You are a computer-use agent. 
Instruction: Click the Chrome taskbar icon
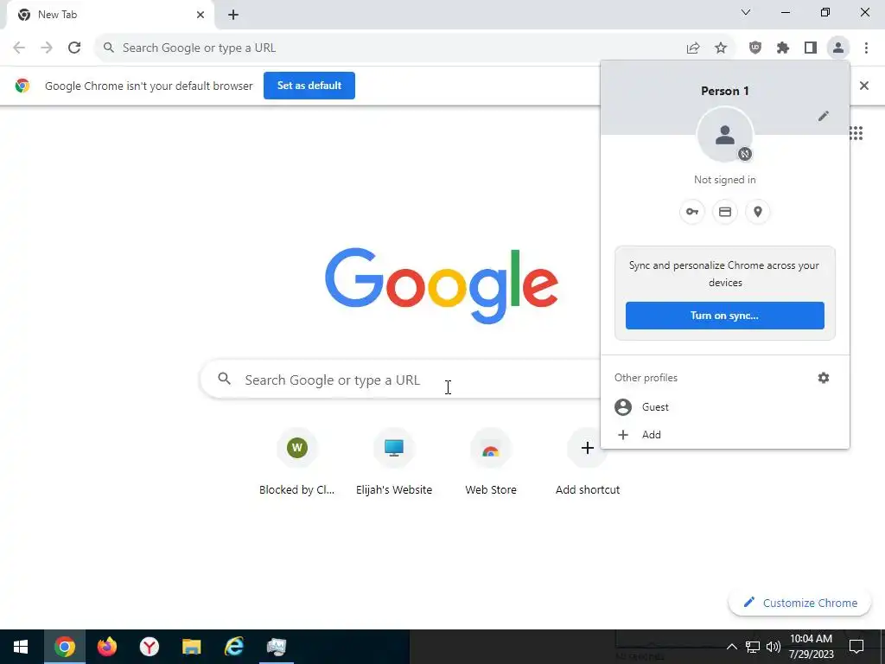64,647
